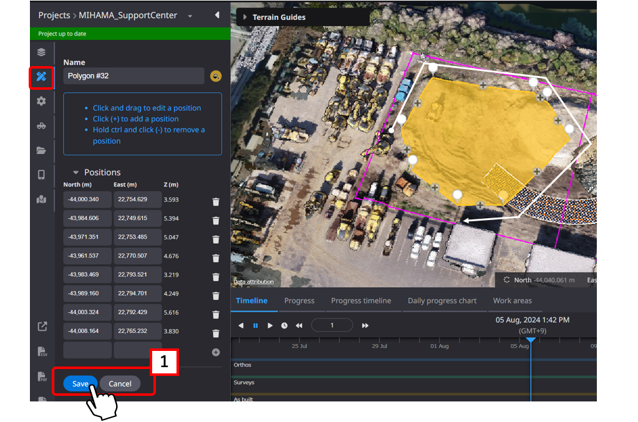Screen dimensions: 638x422
Task: Expand the Terrain Guides panel
Action: [245, 17]
